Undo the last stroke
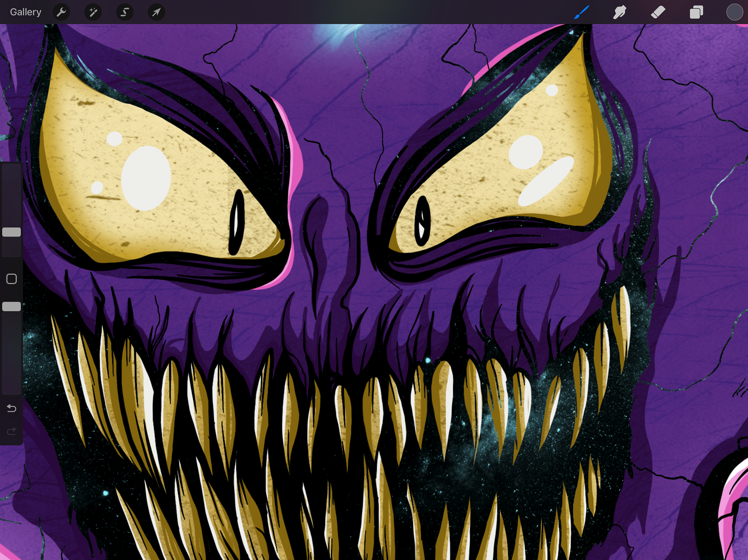The height and width of the screenshot is (560, 748). coord(12,408)
